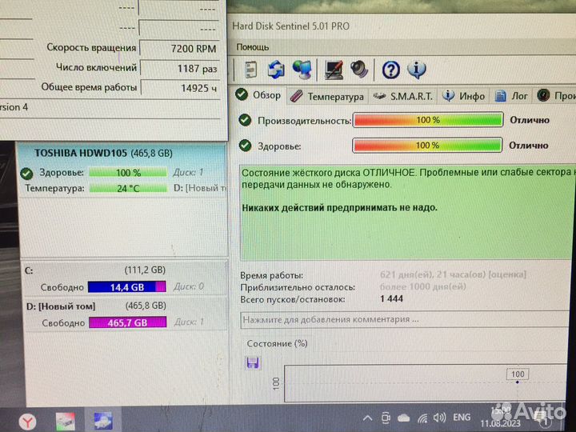Click the report document toolbar icon
This screenshot has height=432, width=576.
tap(251, 70)
